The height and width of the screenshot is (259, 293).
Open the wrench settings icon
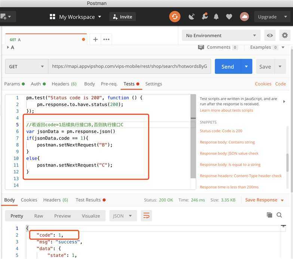click(205, 16)
